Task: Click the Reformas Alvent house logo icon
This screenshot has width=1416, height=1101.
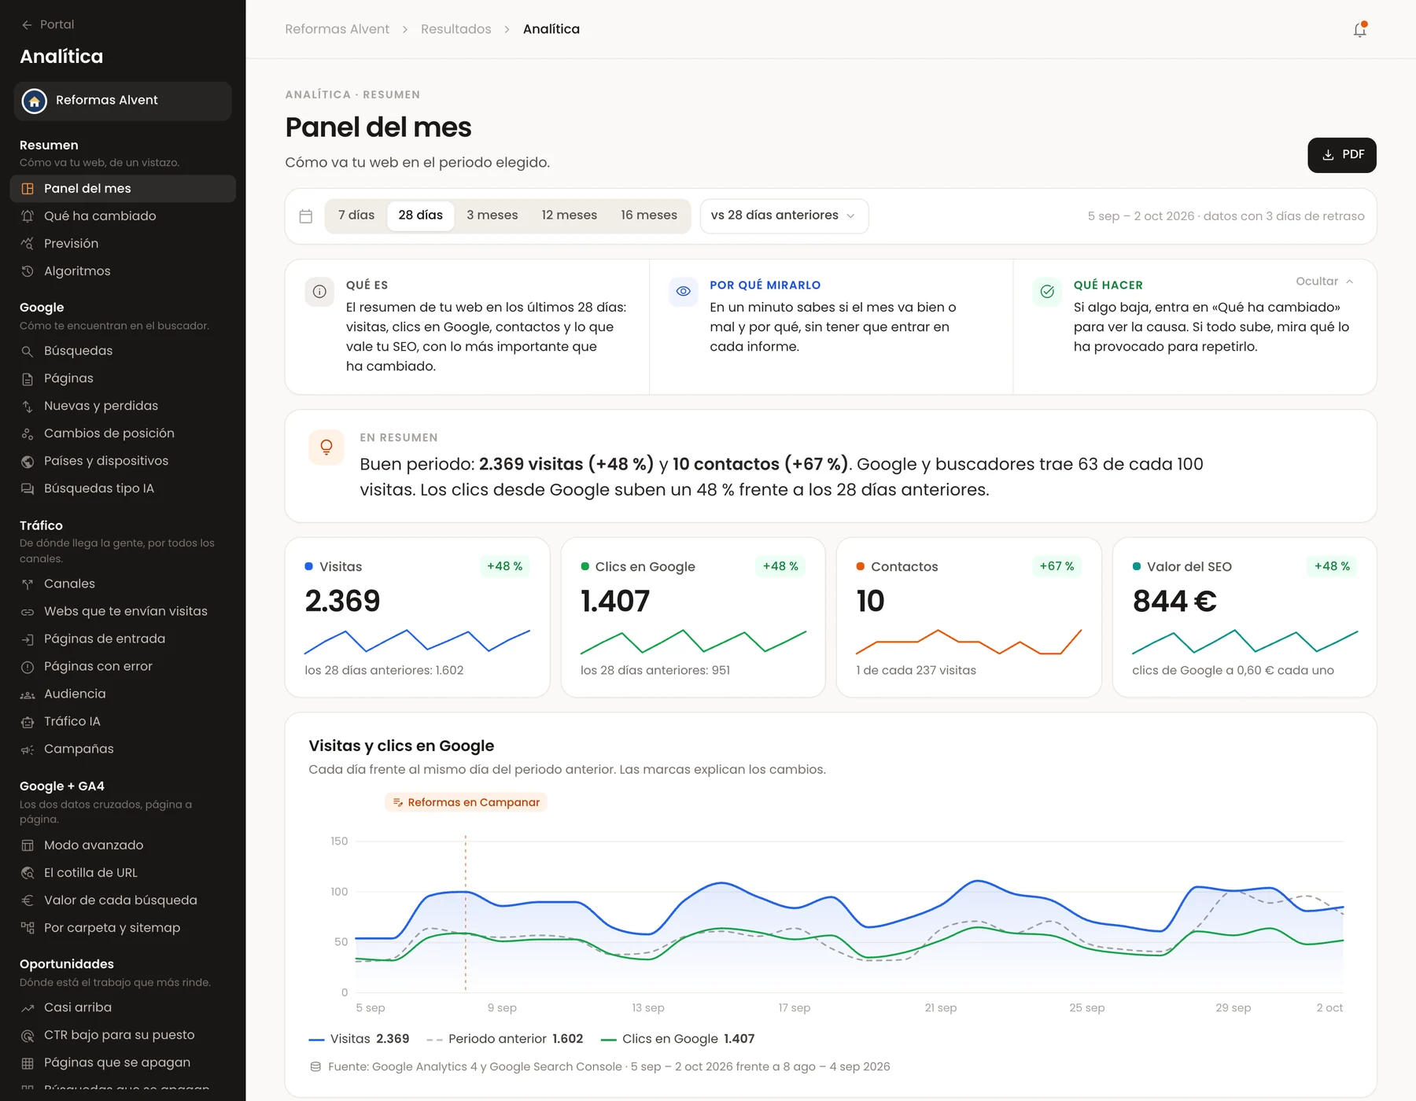Action: click(x=35, y=101)
